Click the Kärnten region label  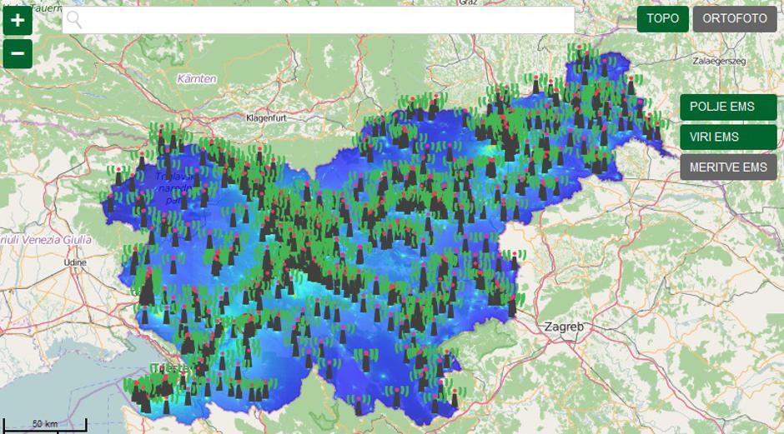[197, 78]
